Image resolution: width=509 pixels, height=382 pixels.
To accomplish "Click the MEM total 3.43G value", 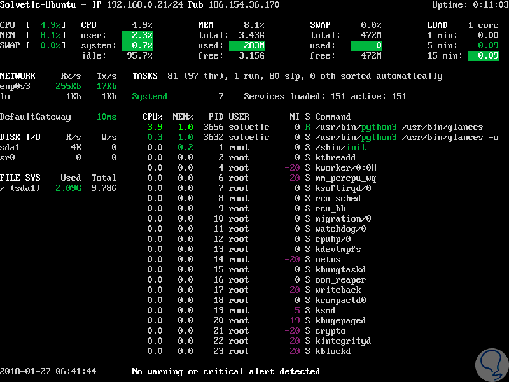I will coord(251,36).
